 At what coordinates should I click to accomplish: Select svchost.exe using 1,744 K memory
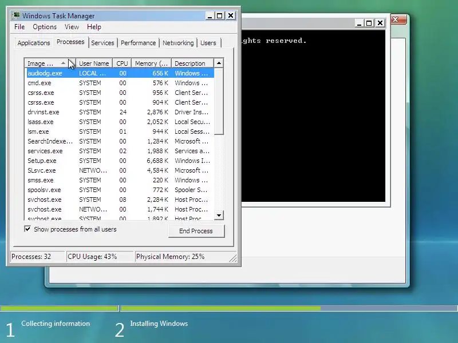(x=120, y=209)
